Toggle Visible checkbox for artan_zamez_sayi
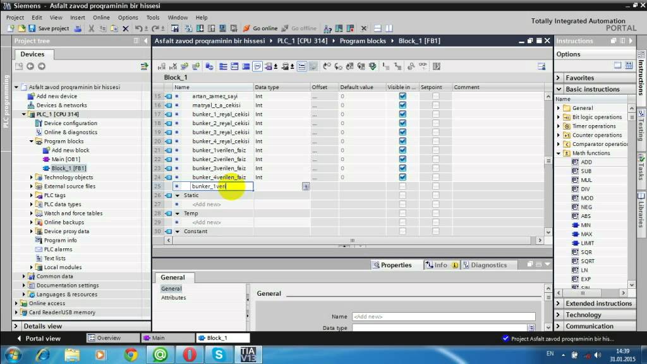Viewport: 647px width, 364px height. point(402,96)
